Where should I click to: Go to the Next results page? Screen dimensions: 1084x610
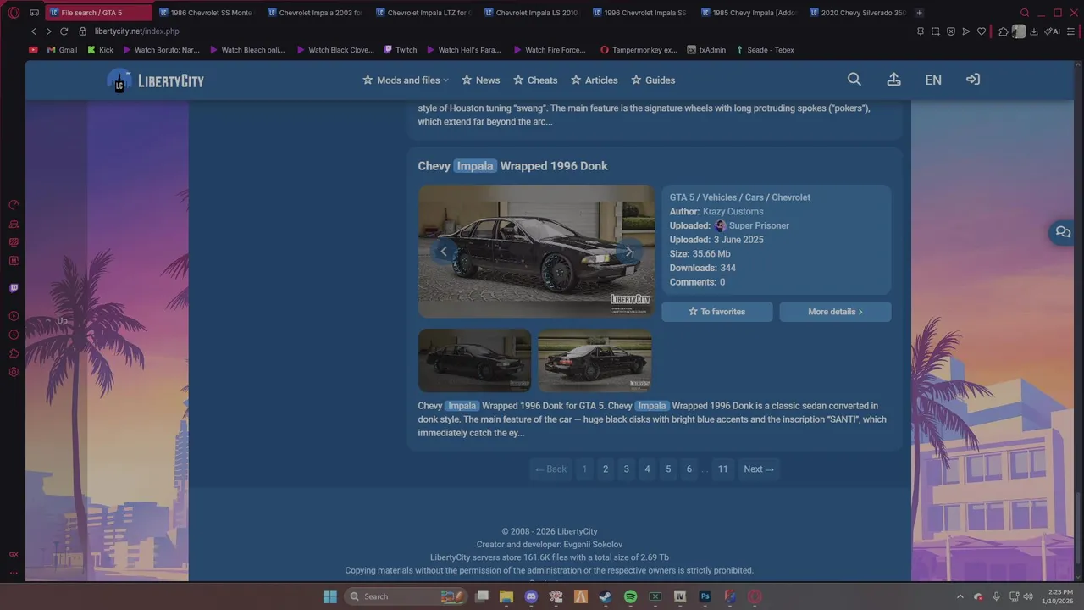pyautogui.click(x=759, y=469)
